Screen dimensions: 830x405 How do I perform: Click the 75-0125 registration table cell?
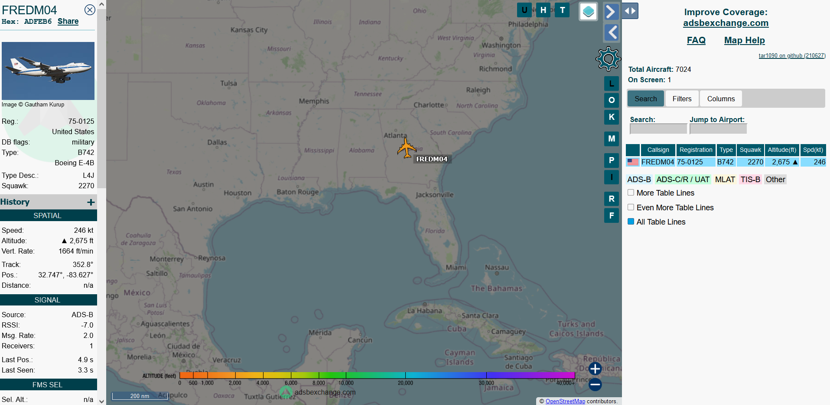(696, 162)
